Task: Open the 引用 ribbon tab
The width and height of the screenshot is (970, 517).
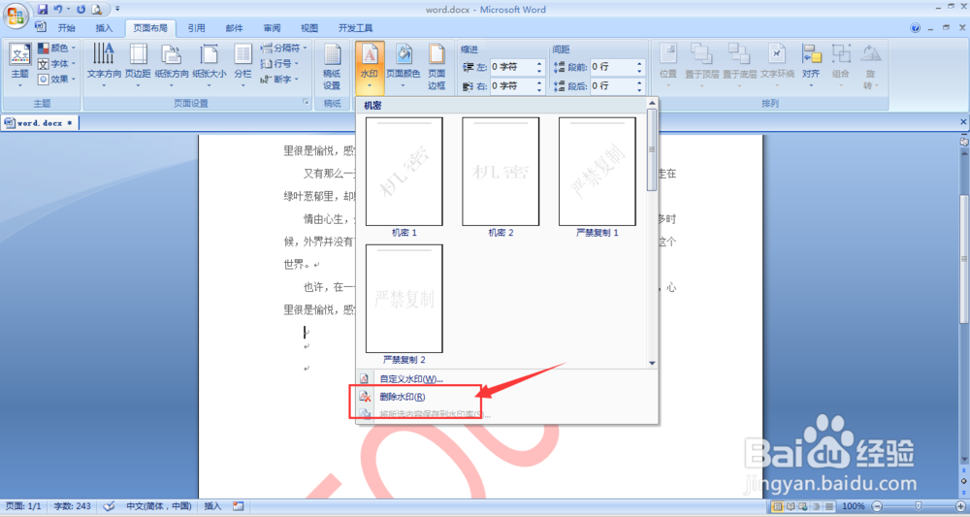Action: [196, 28]
